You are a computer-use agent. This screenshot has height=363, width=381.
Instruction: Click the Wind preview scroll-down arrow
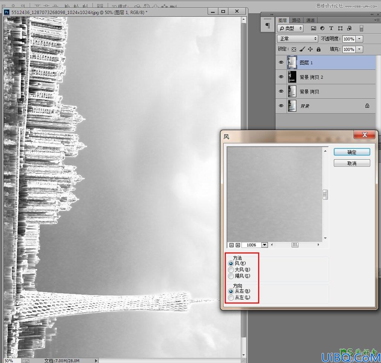click(x=325, y=238)
